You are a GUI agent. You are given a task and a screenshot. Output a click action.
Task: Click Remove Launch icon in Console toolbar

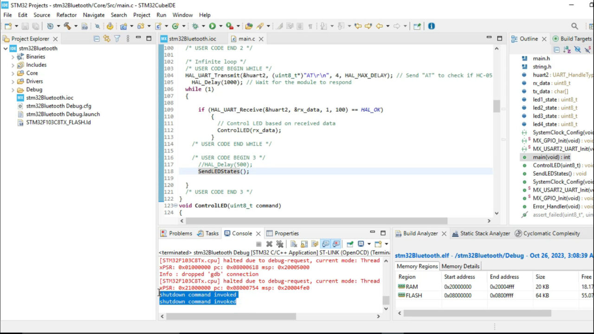[269, 244]
